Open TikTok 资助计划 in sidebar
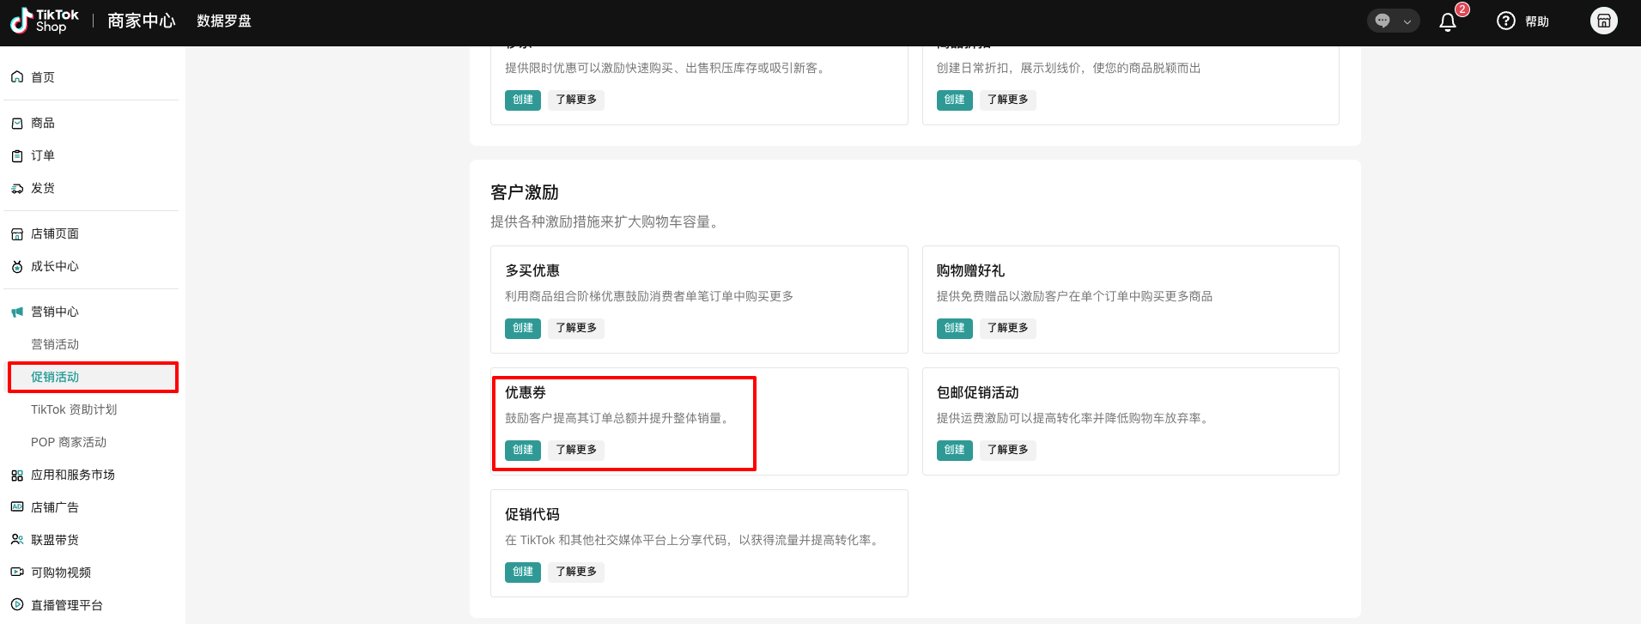Image resolution: width=1641 pixels, height=624 pixels. [74, 410]
